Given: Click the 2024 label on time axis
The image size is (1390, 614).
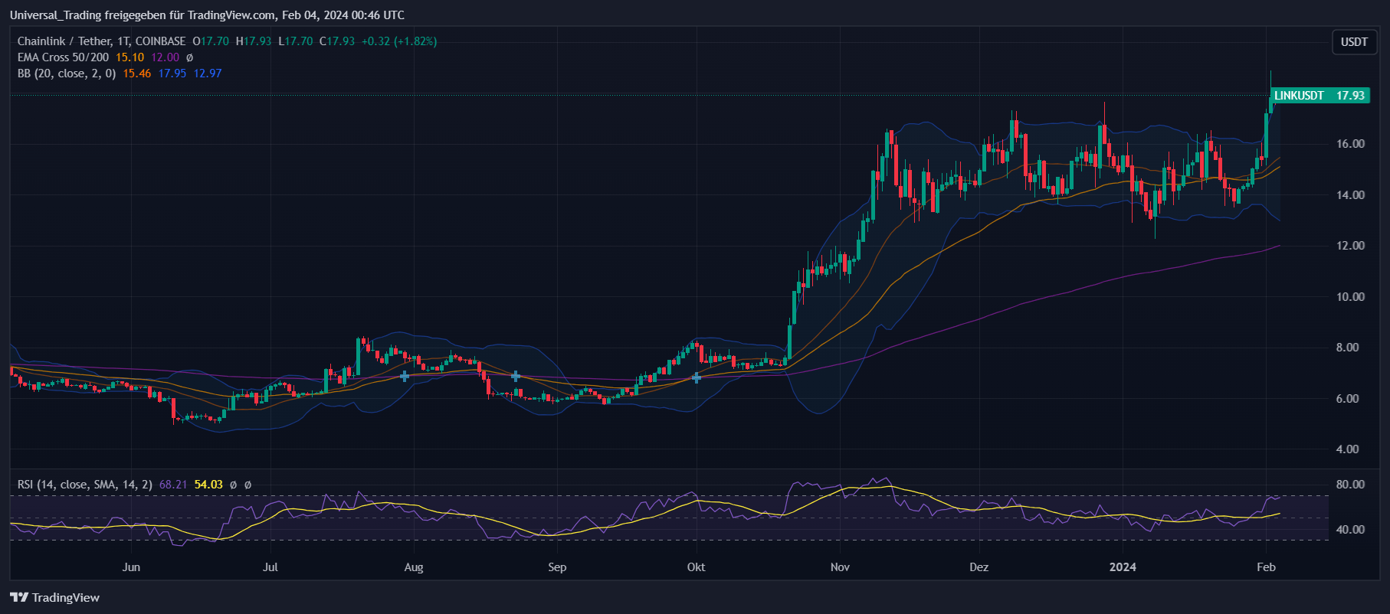Looking at the screenshot, I should [1123, 567].
